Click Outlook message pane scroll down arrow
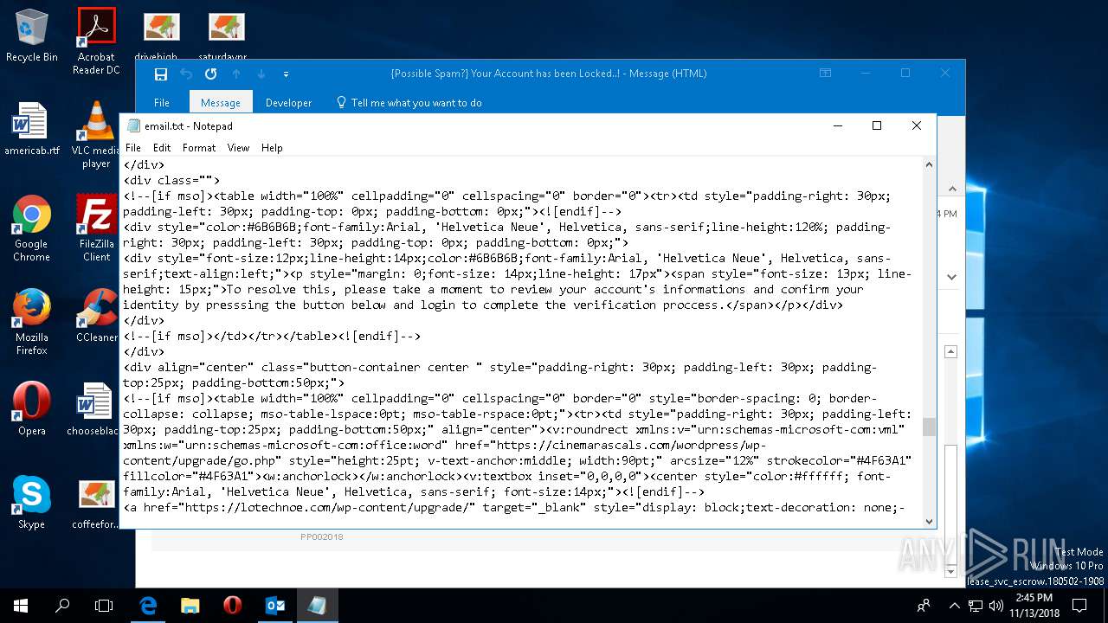 click(950, 571)
